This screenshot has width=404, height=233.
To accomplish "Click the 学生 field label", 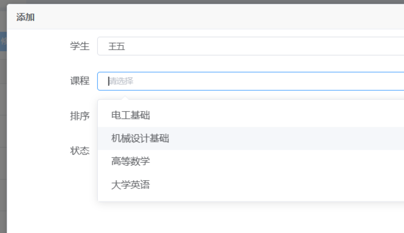I will coord(80,46).
